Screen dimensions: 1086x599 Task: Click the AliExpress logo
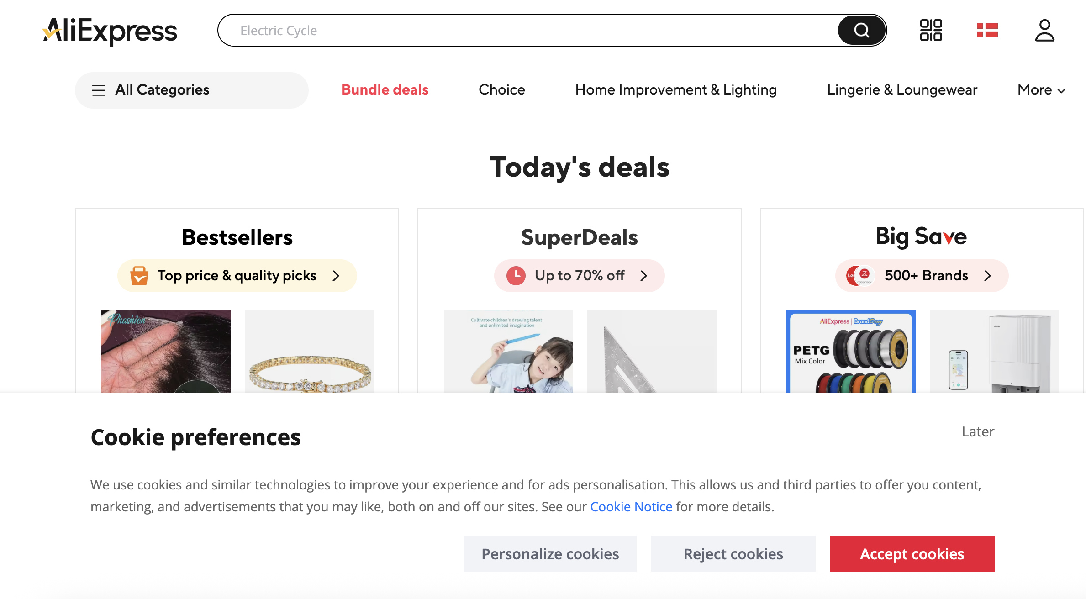coord(110,31)
